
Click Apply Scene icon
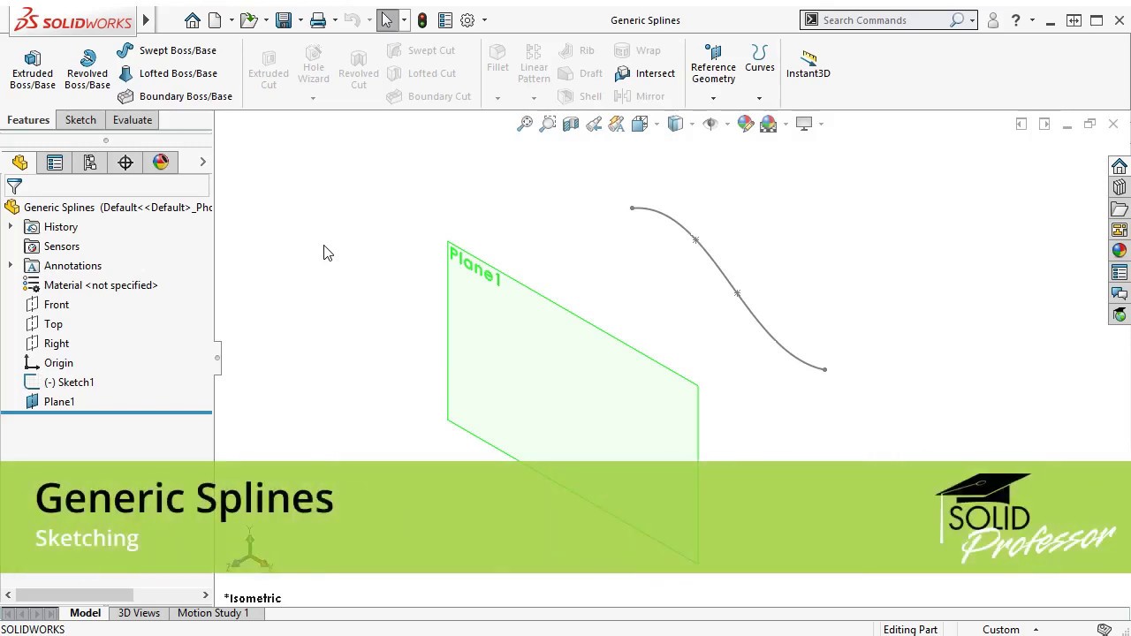[x=768, y=124]
